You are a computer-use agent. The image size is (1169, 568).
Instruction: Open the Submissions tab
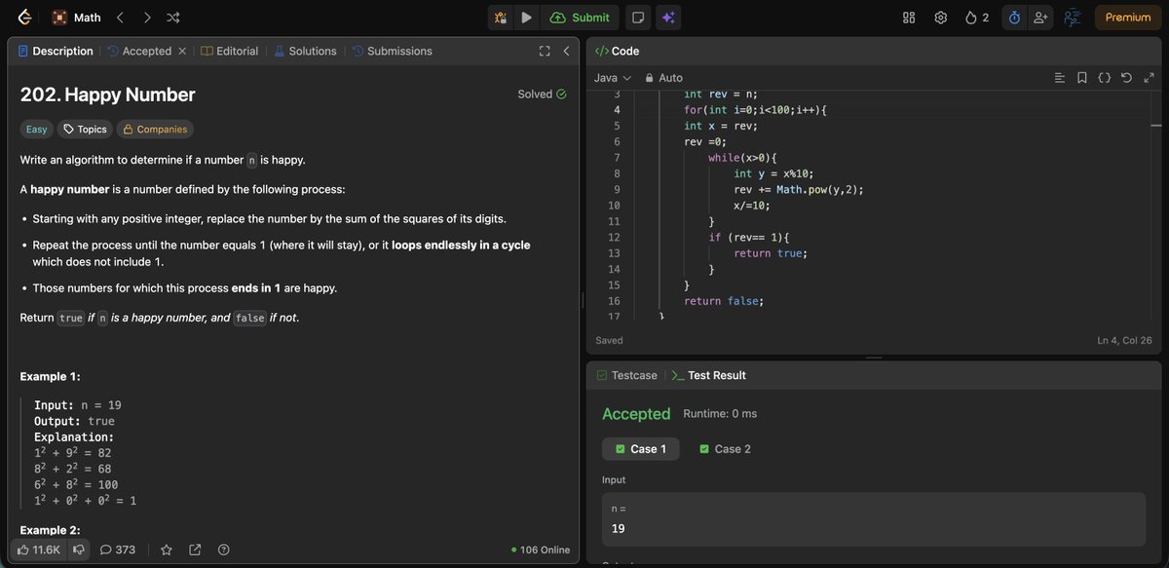click(x=392, y=51)
